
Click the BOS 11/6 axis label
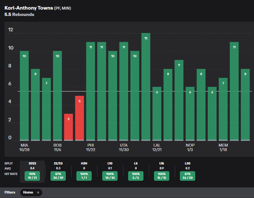[58, 147]
